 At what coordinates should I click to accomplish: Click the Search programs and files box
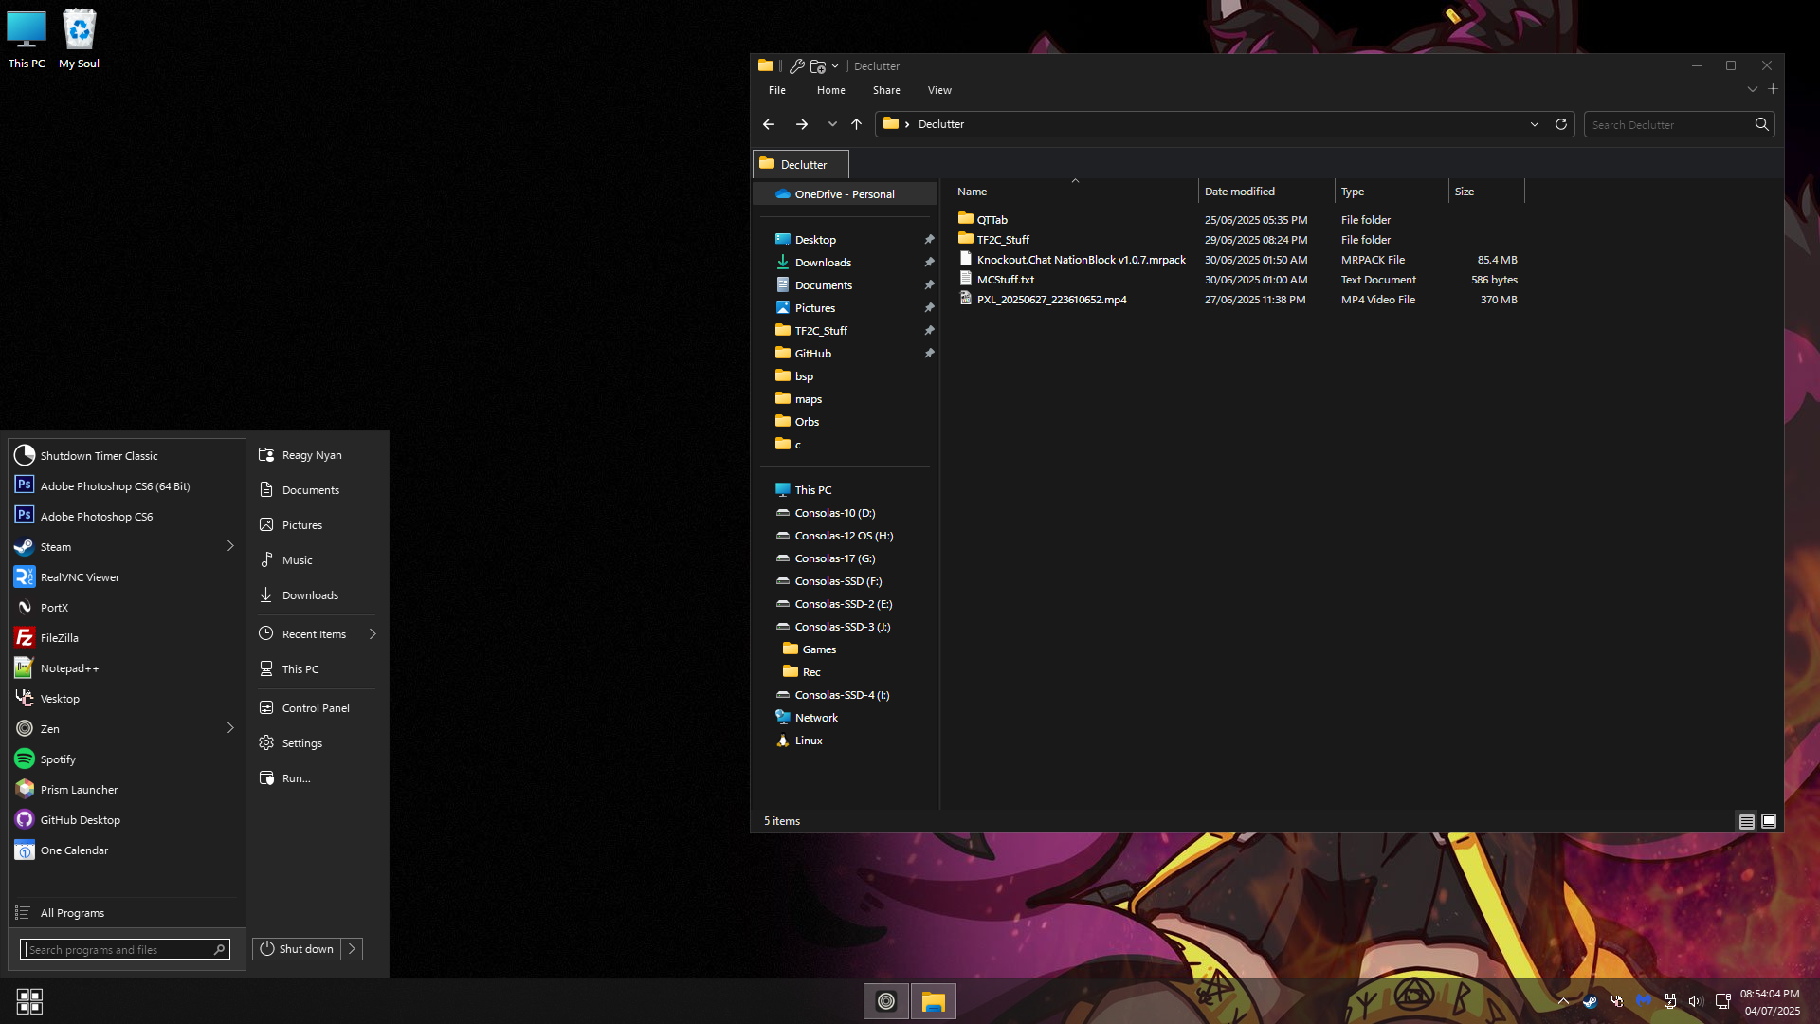click(124, 949)
